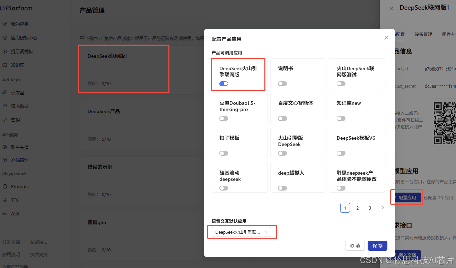Toggle on 豆包Doubao1.5-thinking-pro
This screenshot has width=456, height=268.
pyautogui.click(x=223, y=119)
